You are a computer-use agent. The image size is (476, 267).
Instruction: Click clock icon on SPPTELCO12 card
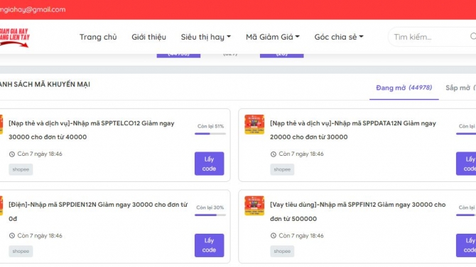(x=12, y=154)
